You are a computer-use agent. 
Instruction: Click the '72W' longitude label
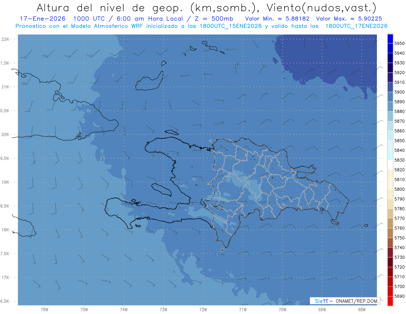coord(203,309)
